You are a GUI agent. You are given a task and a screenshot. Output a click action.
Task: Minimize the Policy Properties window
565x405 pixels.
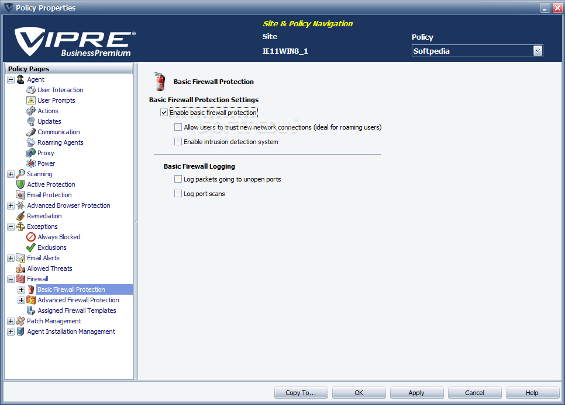click(x=545, y=8)
